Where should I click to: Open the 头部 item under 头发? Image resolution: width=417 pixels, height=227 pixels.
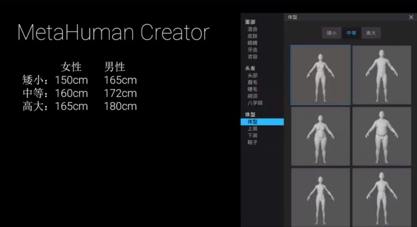(252, 75)
